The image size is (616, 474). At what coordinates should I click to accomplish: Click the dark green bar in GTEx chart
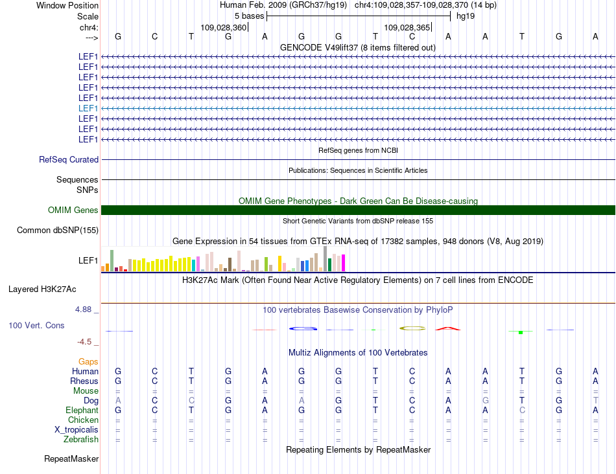[329, 265]
